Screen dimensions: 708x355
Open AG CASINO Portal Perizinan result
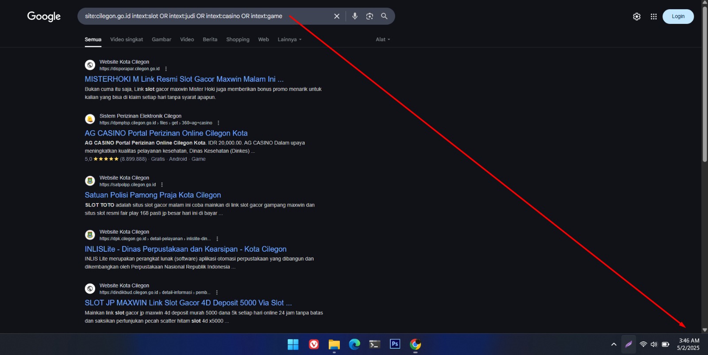[166, 133]
